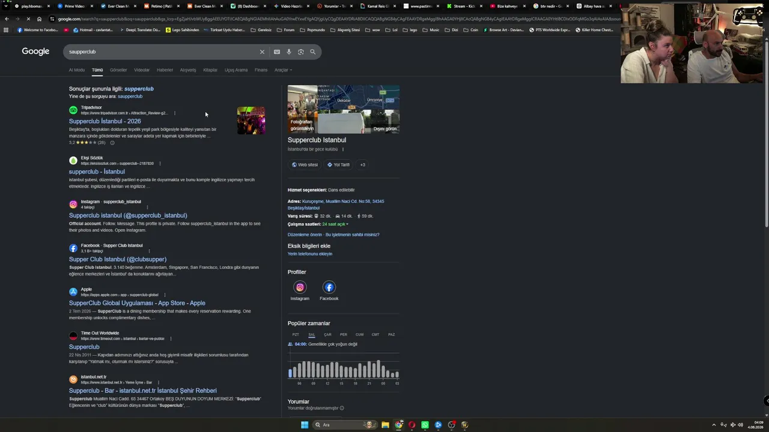The height and width of the screenshot is (432, 769).
Task: Show info about the Tripadvisor rating
Action: (x=112, y=143)
